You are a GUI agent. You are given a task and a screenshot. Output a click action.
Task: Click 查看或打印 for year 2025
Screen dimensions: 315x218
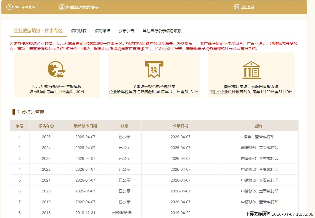pyautogui.click(x=264, y=137)
